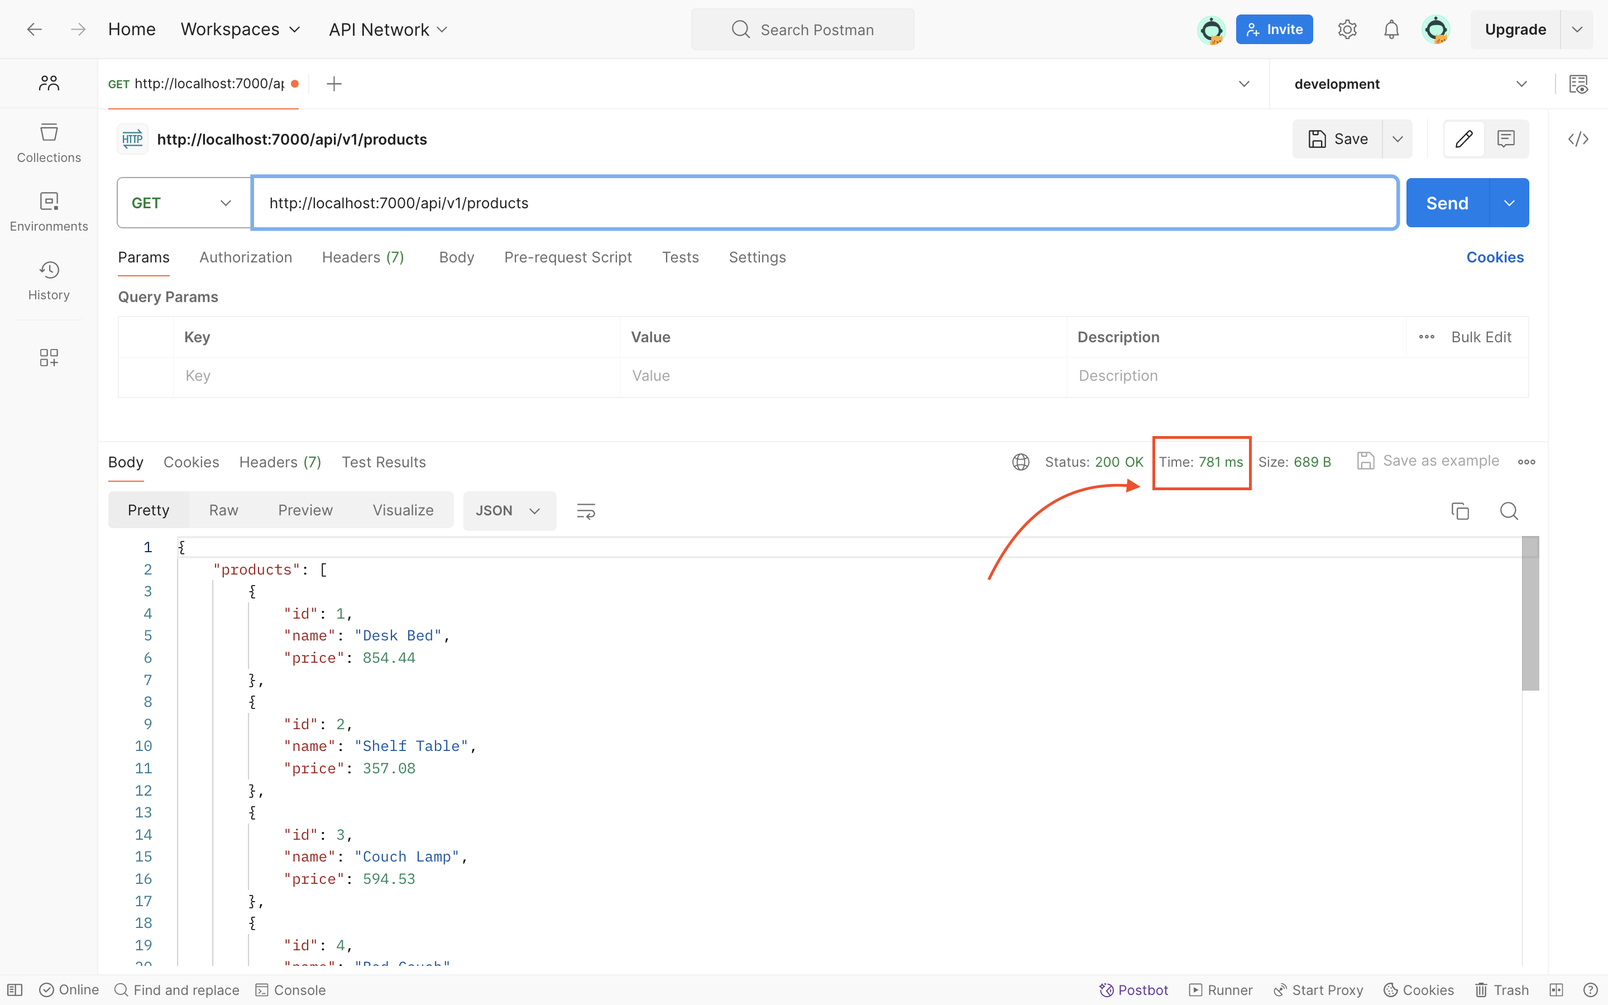Open the request Settings tab
Viewport: 1608px width, 1005px height.
[757, 257]
